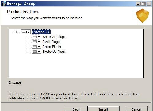Click the 'Enscape' feature description text
The height and width of the screenshot is (111, 153).
(15, 82)
